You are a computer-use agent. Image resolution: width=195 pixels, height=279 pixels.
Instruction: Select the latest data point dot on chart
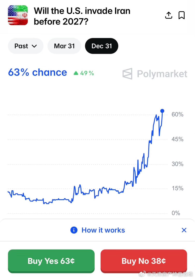162,111
